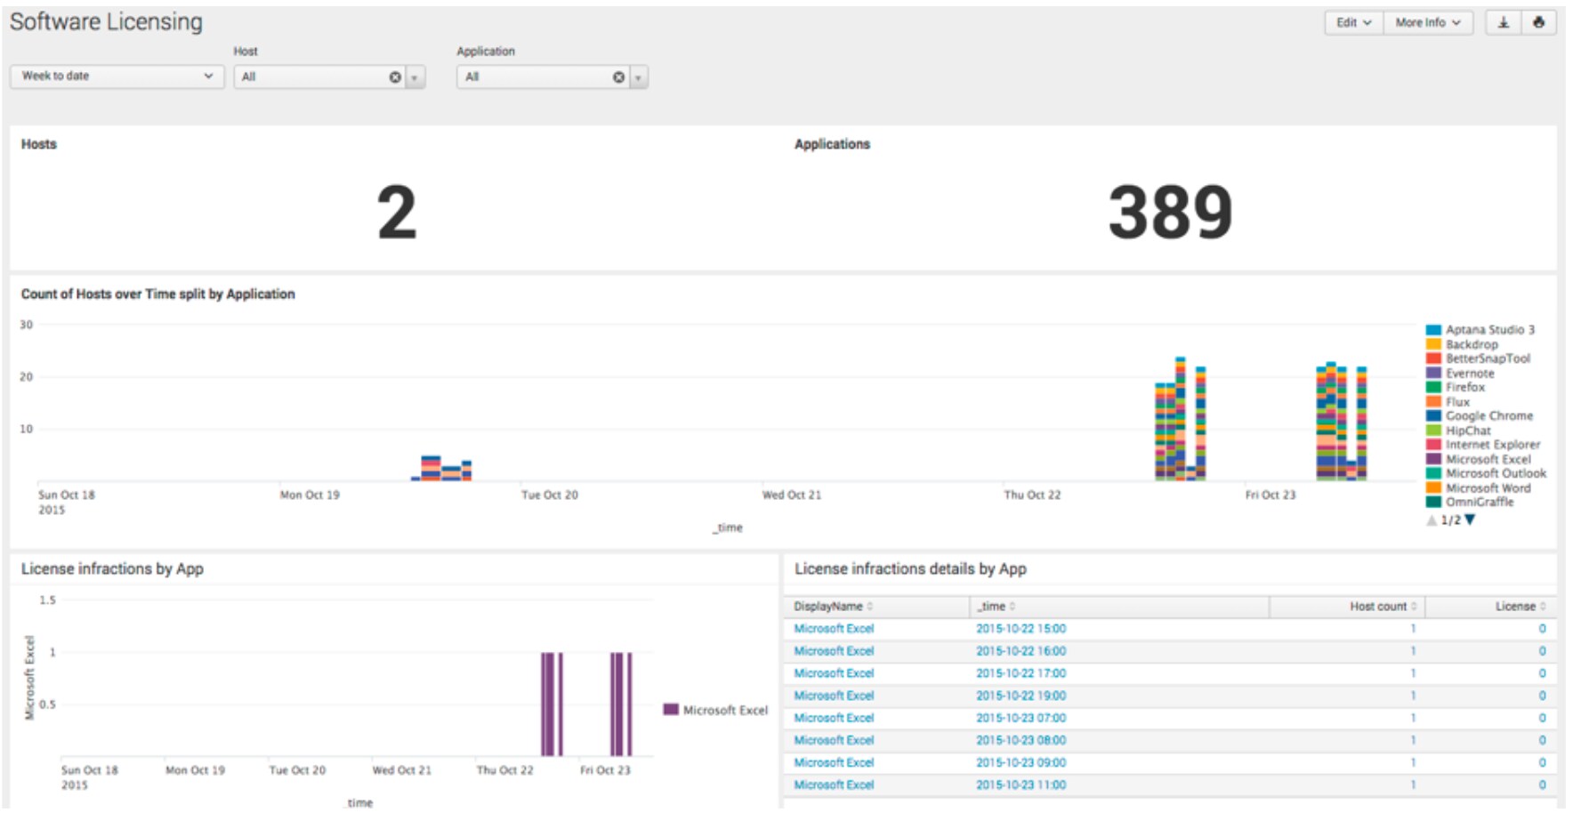Click the 2015-10-22 15:00 time cell
This screenshot has width=1573, height=813.
(1020, 629)
